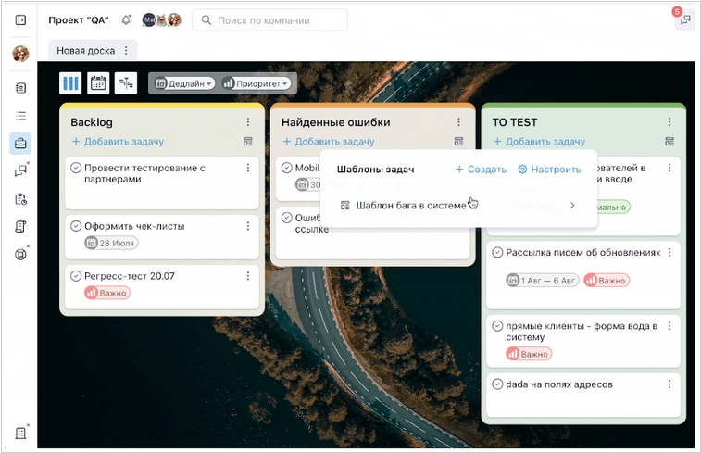
Task: Open Проект "QA" project title
Action: (79, 20)
